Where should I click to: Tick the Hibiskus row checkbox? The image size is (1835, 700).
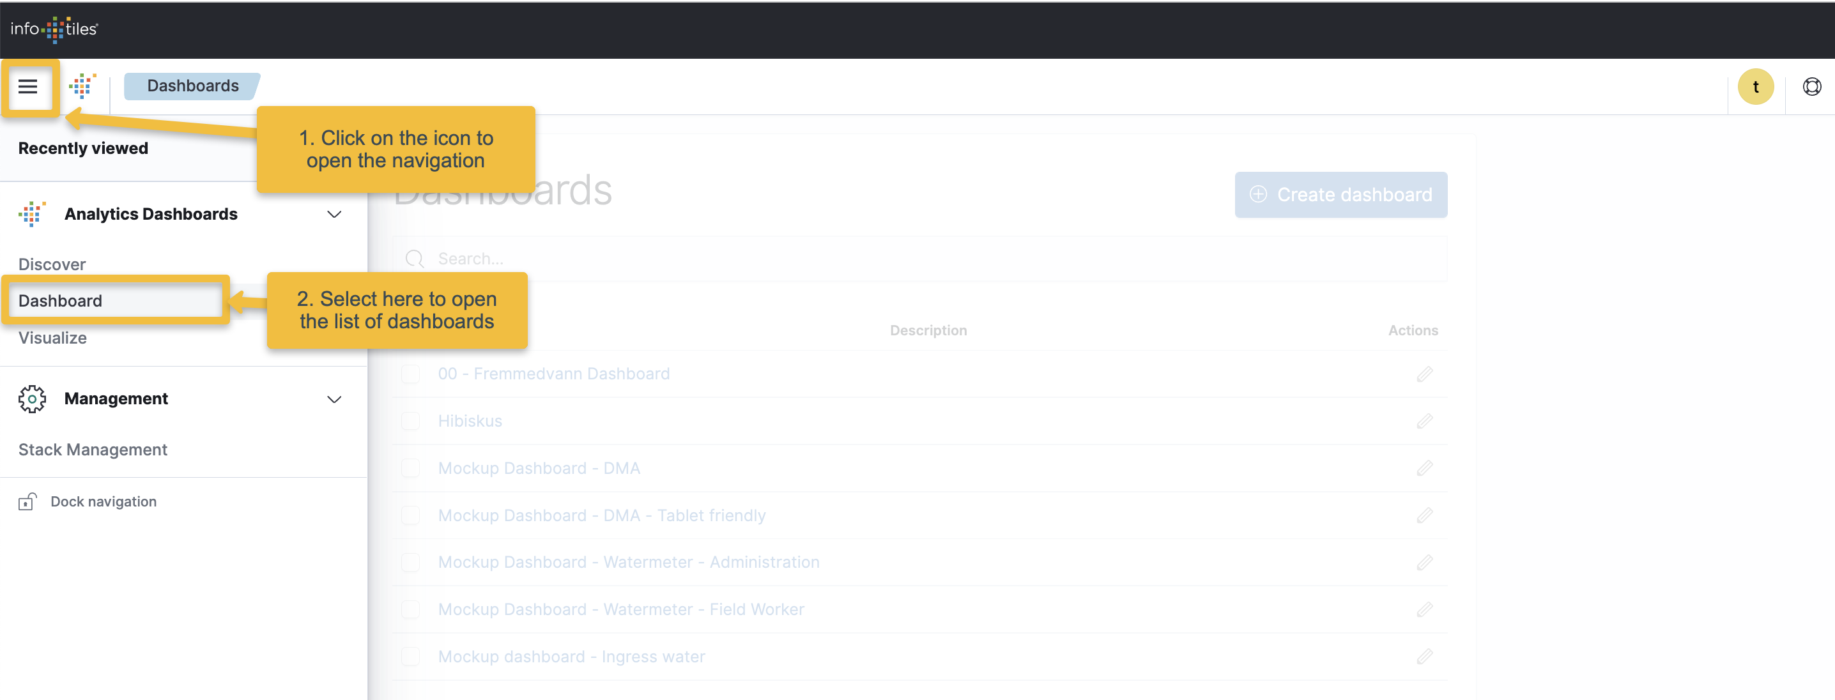tap(410, 421)
